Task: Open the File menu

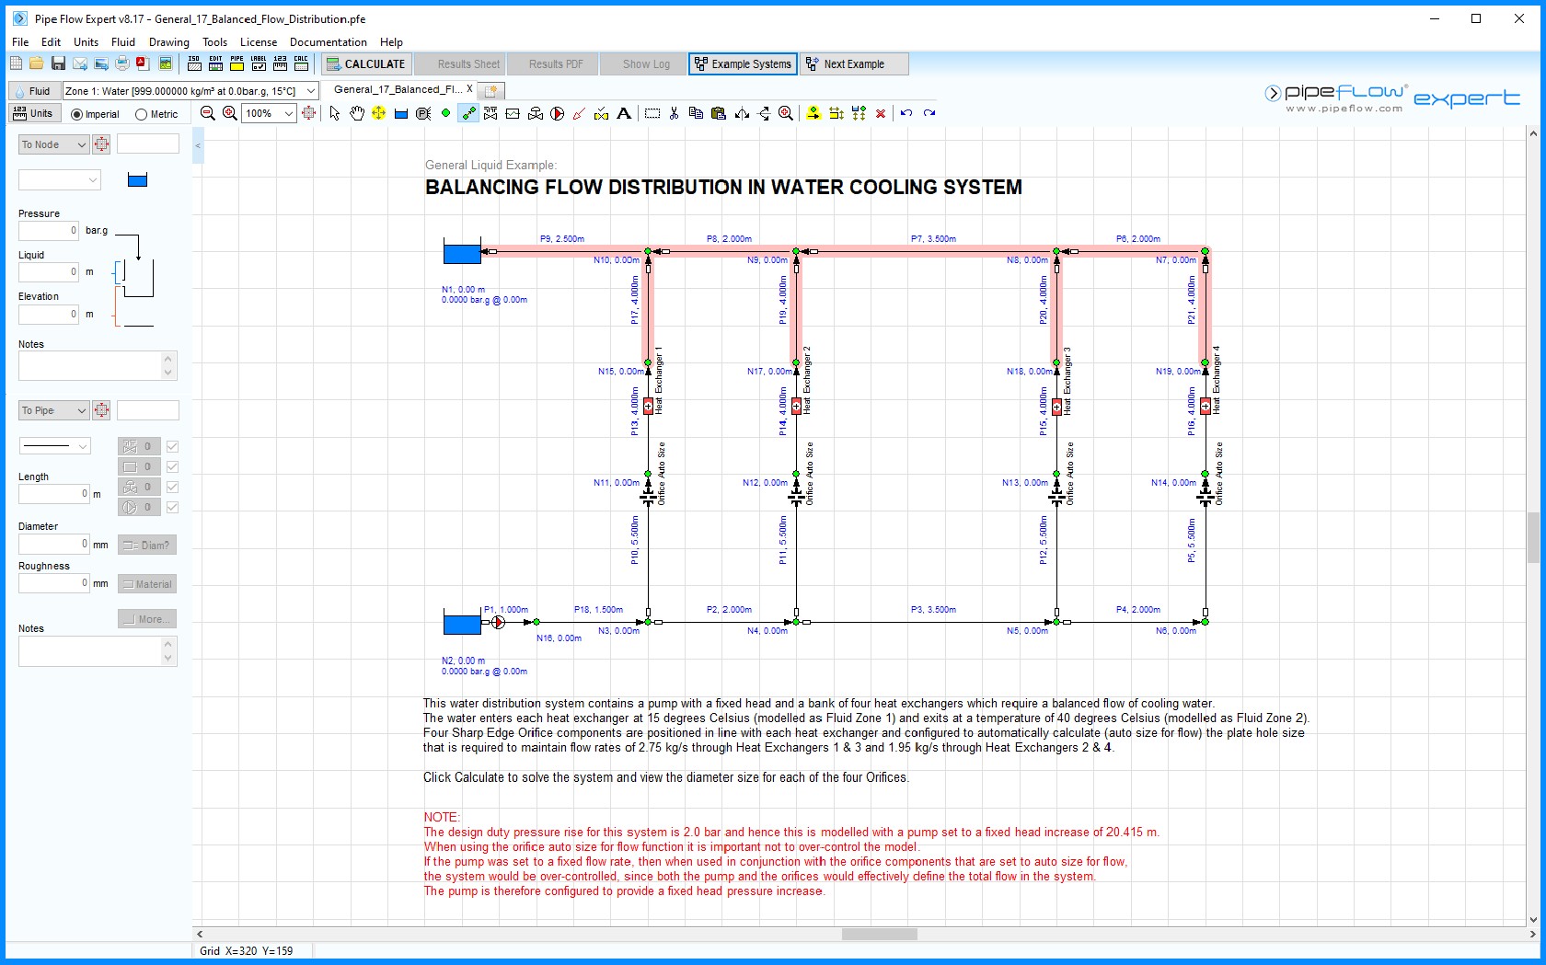Action: [x=20, y=42]
